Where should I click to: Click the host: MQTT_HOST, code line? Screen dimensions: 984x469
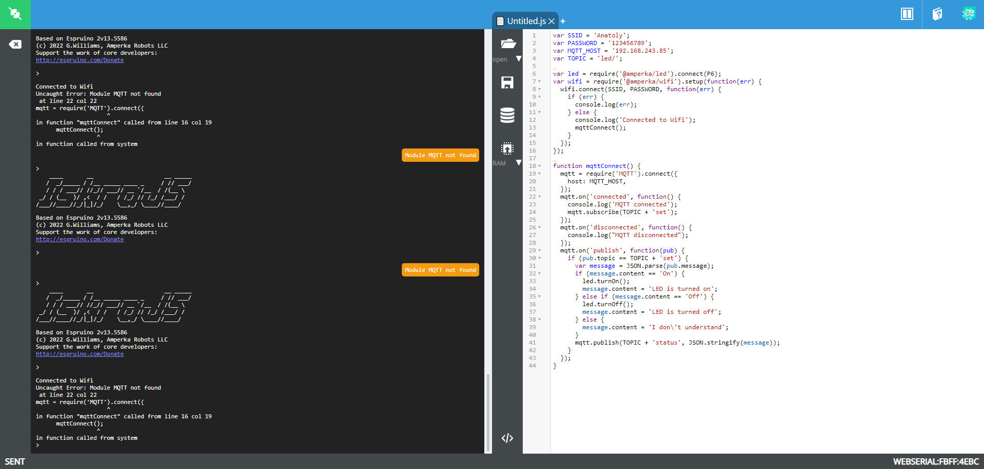point(597,181)
